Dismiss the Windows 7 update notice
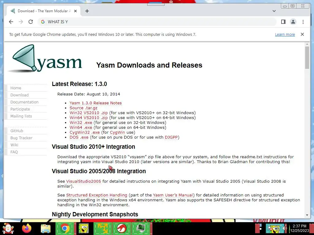Screen dimensions: 314x235 [302, 34]
